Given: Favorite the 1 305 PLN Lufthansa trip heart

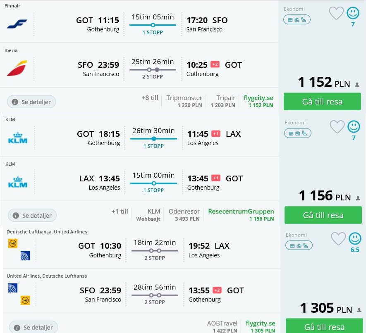Looking at the screenshot, I should coord(338,238).
